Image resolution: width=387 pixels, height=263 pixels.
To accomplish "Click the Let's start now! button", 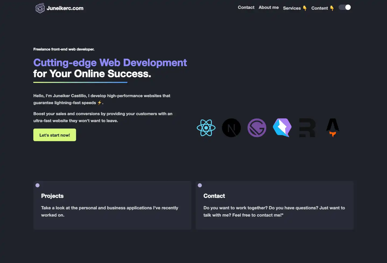I will [55, 135].
